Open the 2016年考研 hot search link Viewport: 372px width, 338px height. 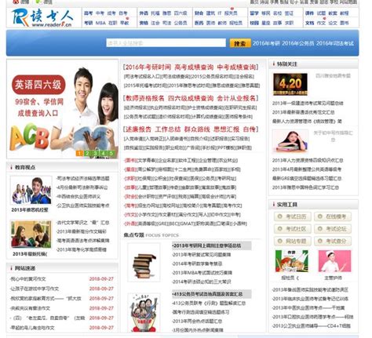266,43
